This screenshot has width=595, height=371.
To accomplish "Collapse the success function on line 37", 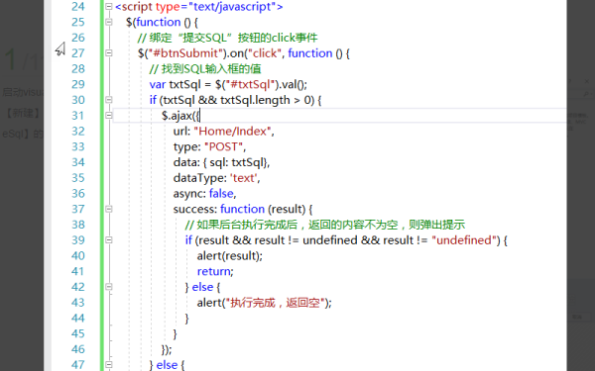I will [109, 209].
